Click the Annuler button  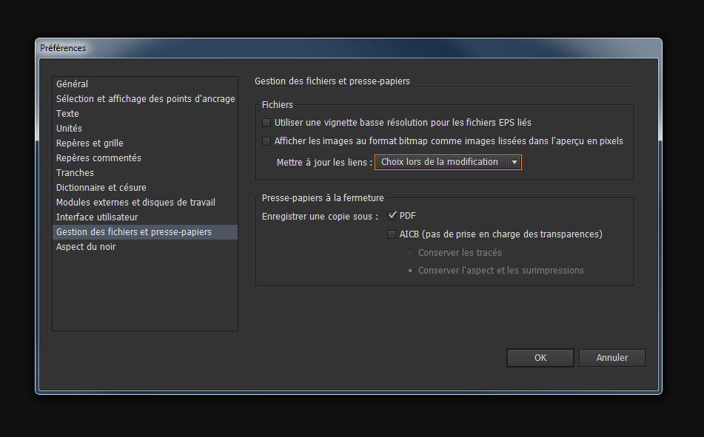(x=611, y=357)
